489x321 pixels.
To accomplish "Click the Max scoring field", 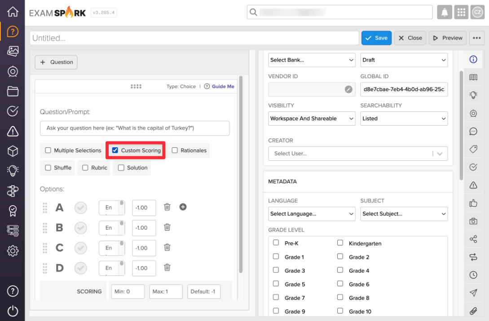I will pyautogui.click(x=166, y=292).
